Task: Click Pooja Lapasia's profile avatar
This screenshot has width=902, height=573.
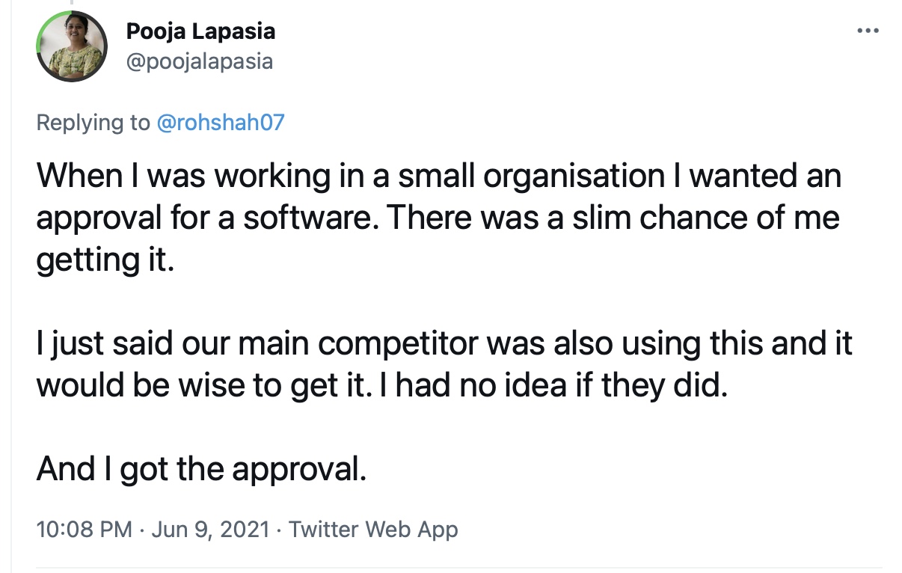Action: click(72, 46)
